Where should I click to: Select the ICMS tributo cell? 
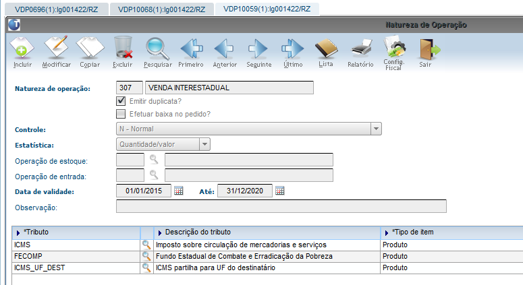click(76, 245)
